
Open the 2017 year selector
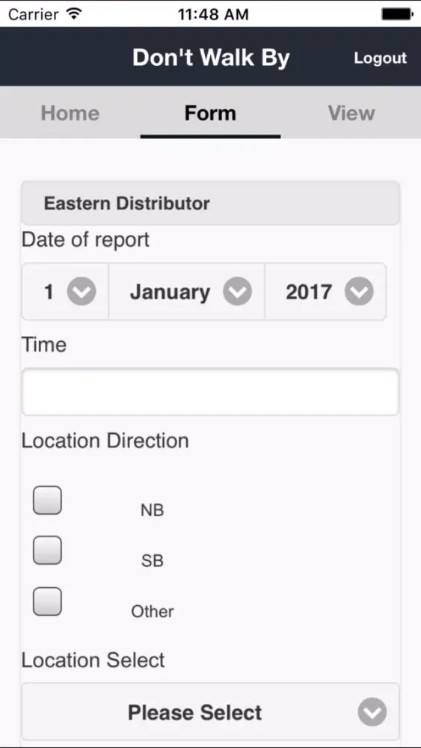(325, 292)
